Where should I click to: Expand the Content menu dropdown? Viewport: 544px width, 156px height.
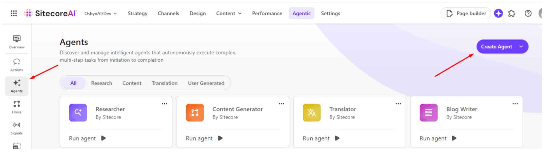229,13
